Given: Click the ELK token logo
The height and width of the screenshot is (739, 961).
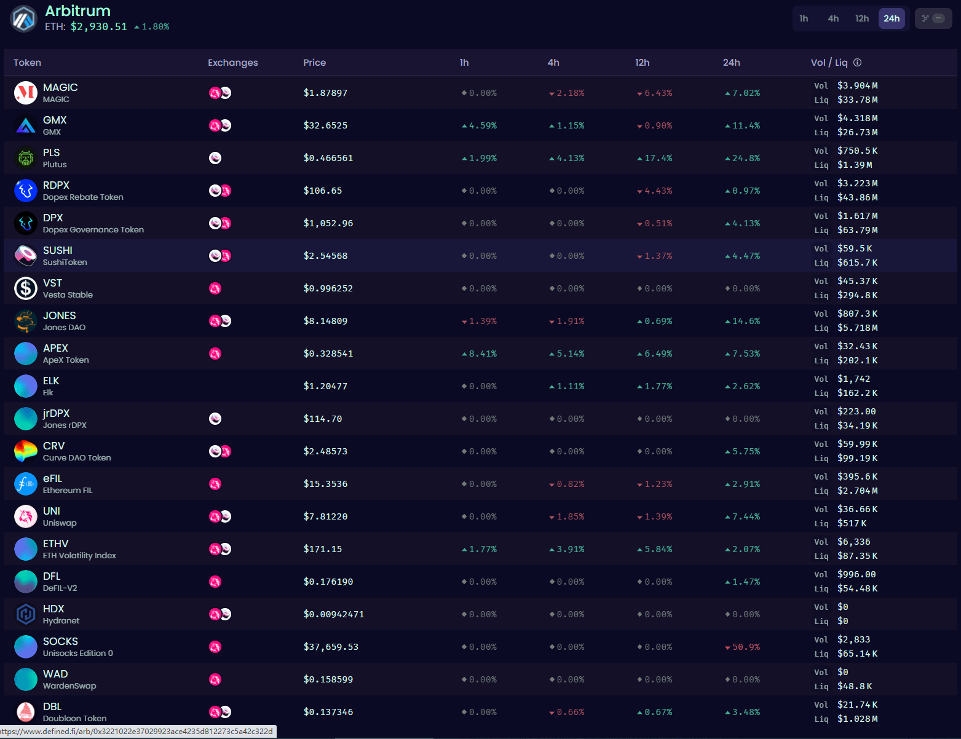Looking at the screenshot, I should pyautogui.click(x=26, y=386).
